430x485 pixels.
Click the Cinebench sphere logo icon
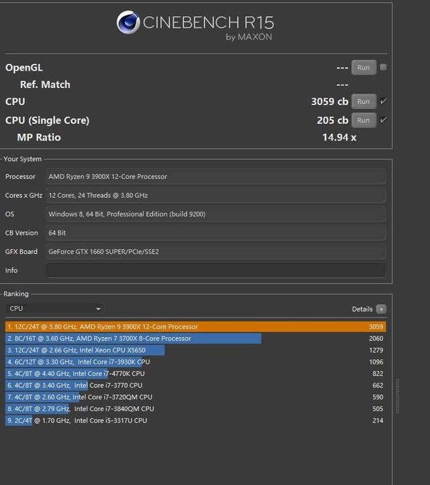click(x=128, y=22)
